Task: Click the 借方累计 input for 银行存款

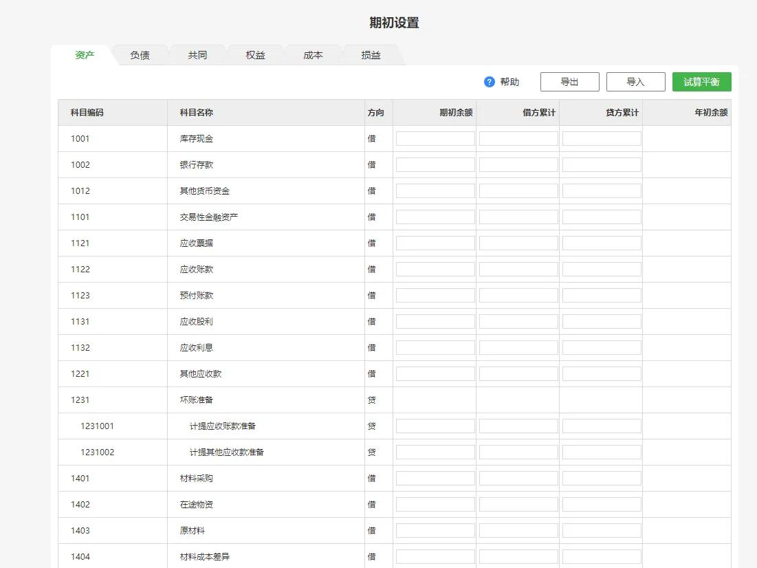Action: 518,164
